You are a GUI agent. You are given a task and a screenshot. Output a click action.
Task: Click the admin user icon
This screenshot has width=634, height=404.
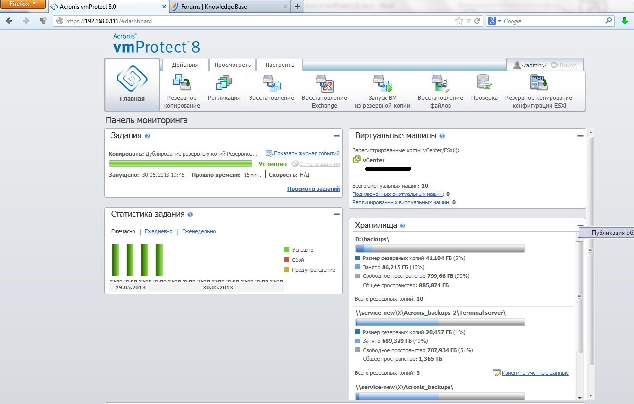coord(517,65)
